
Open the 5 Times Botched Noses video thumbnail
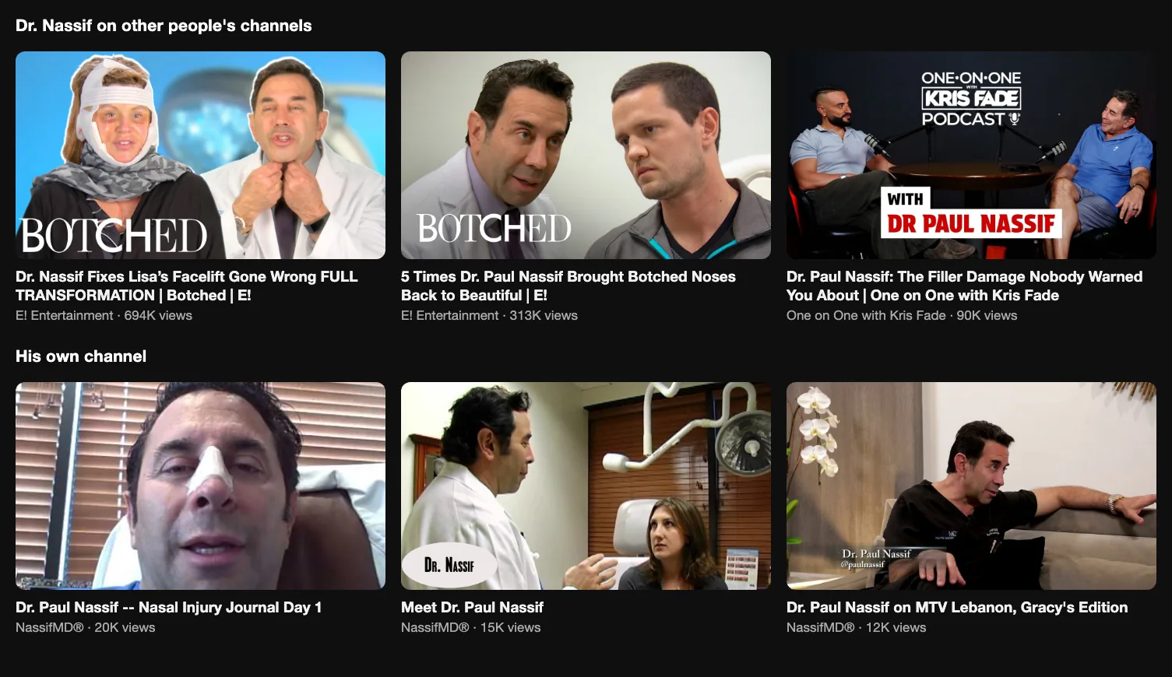(x=586, y=155)
